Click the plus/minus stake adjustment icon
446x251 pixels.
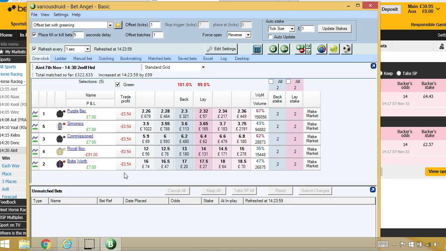300,49
